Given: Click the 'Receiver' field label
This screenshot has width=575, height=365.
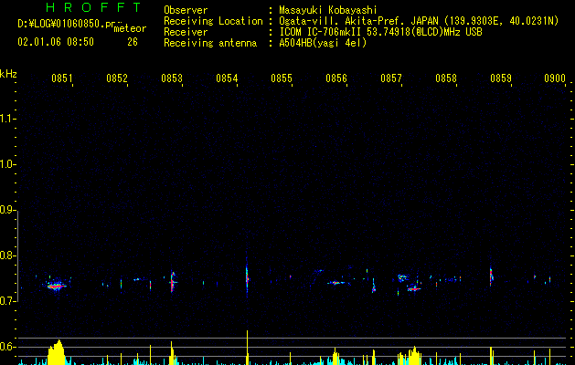Looking at the screenshot, I should 186,32.
